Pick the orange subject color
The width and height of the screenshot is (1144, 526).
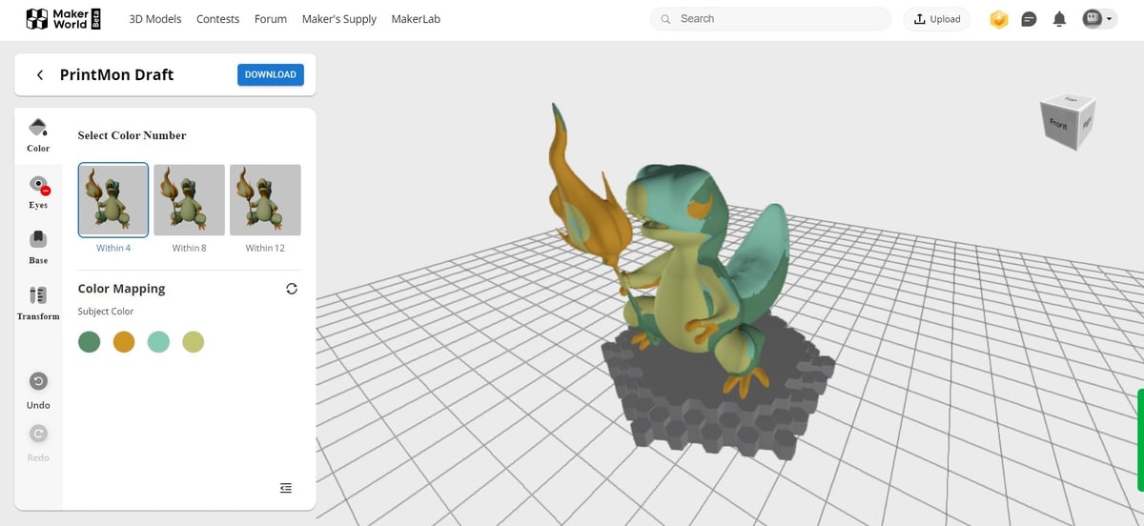[x=124, y=342]
